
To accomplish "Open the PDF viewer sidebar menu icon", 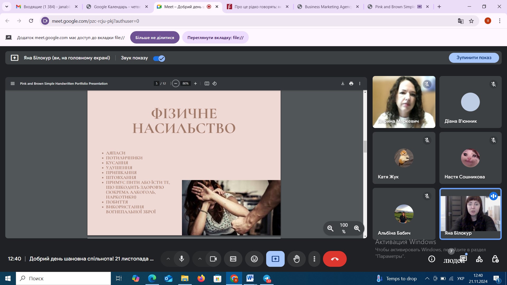I will 12,83.
